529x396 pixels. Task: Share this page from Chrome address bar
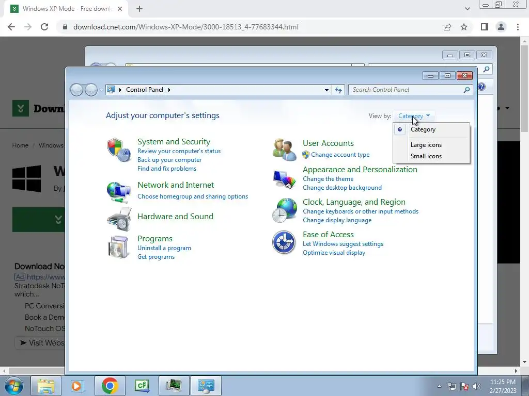[447, 27]
